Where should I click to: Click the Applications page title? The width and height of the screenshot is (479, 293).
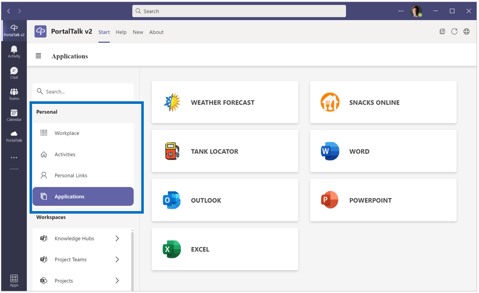point(70,56)
